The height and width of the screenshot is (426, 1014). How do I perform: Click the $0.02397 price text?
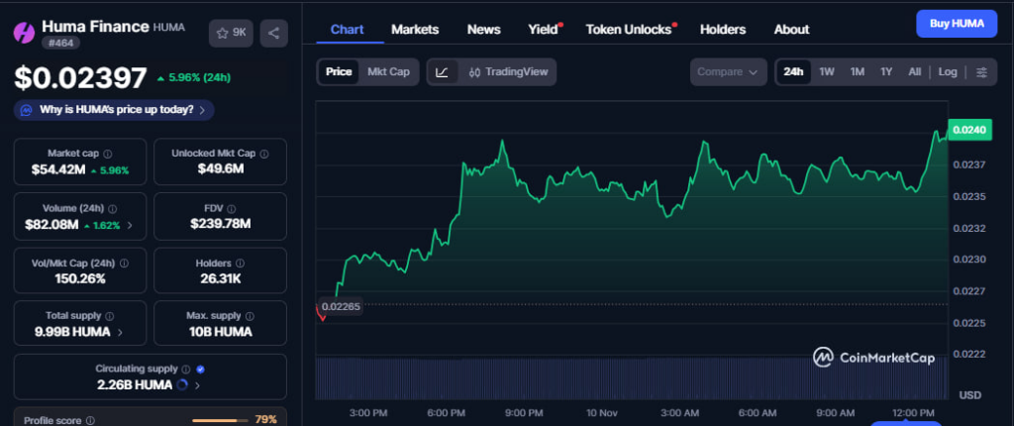pyautogui.click(x=81, y=78)
